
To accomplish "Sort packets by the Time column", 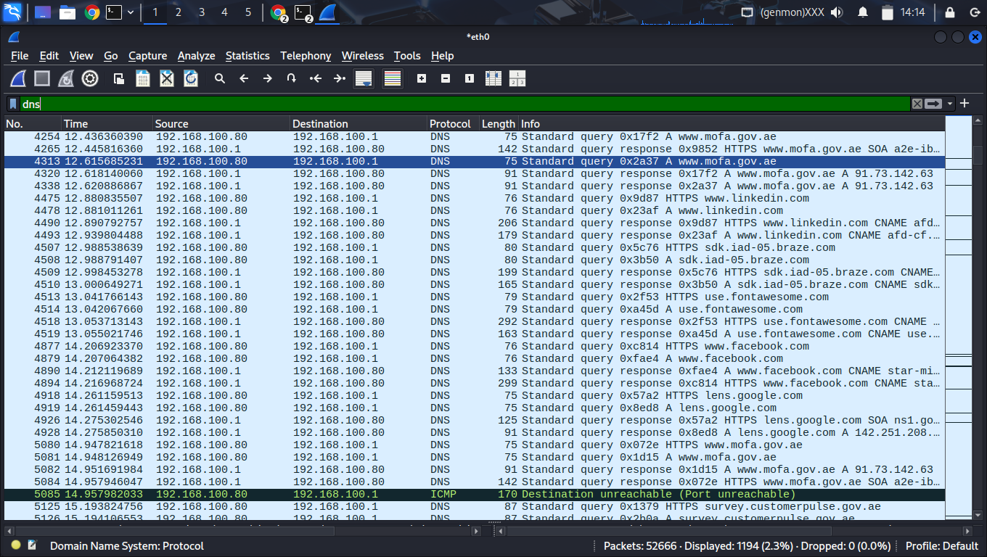I will point(107,124).
